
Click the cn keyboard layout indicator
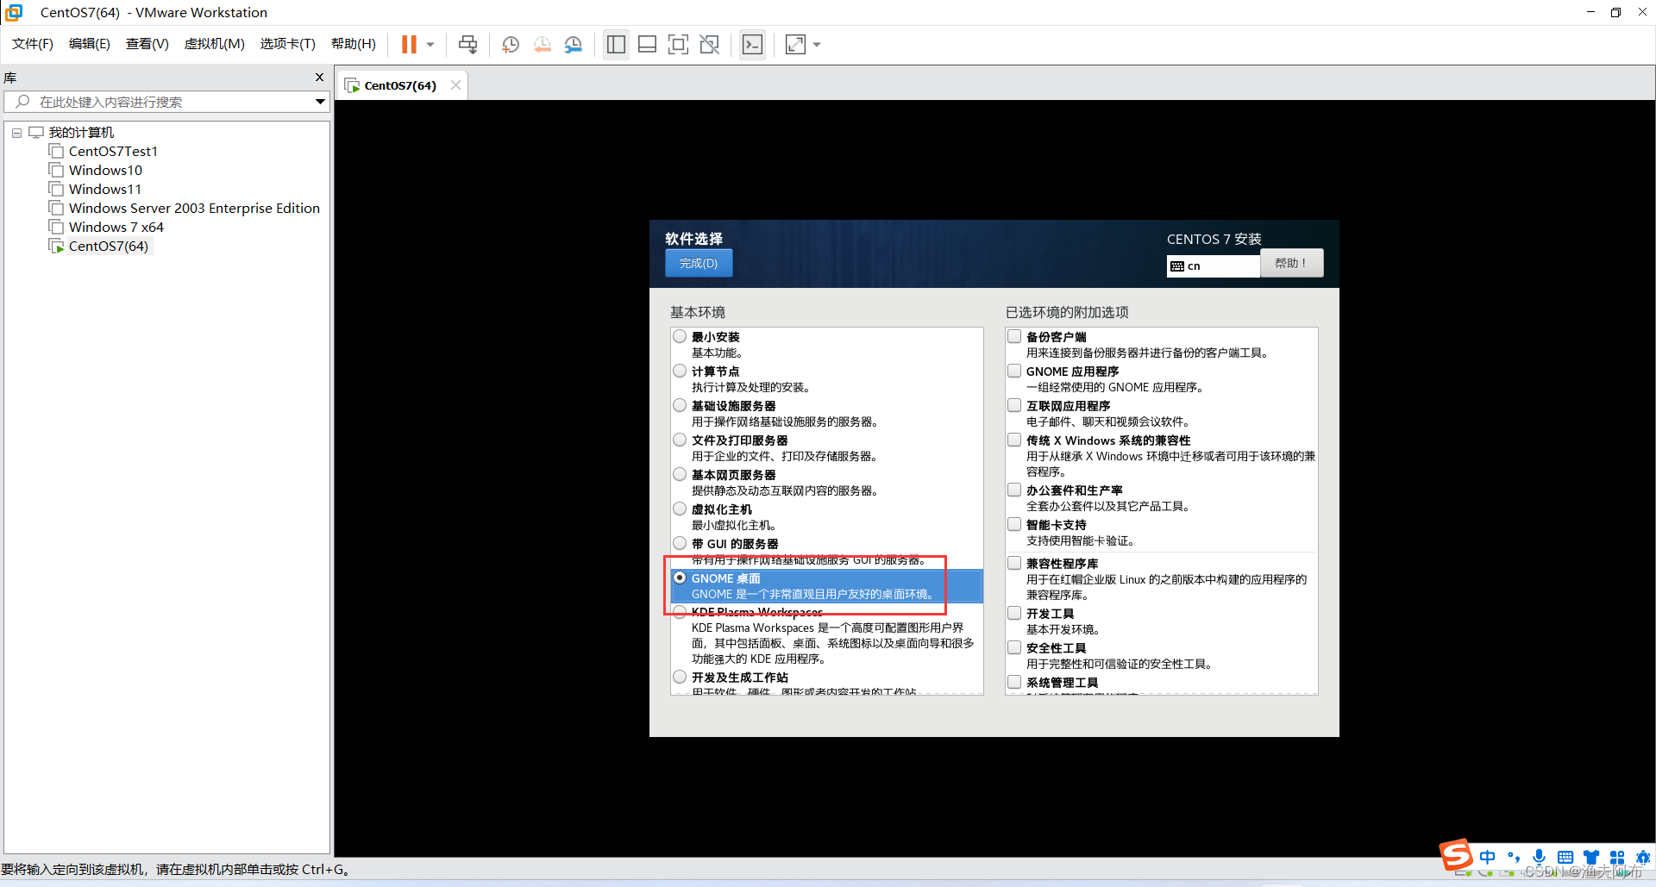click(1213, 265)
